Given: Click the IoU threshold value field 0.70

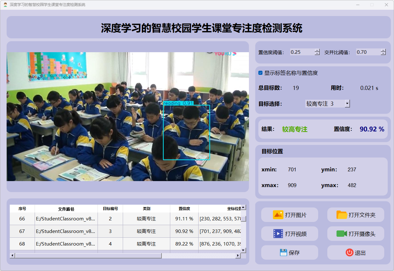Looking at the screenshot, I should (368, 52).
